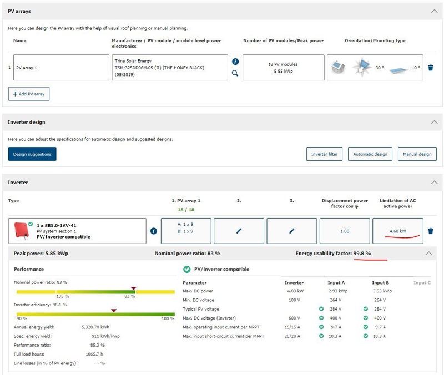Image resolution: width=444 pixels, height=375 pixels.
Task: Edit the displacement power factor 1.00 box
Action: (345, 231)
